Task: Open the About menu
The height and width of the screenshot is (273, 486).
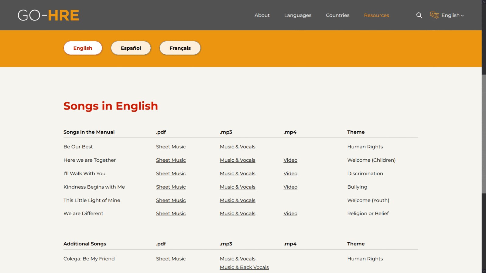Action: [x=262, y=15]
